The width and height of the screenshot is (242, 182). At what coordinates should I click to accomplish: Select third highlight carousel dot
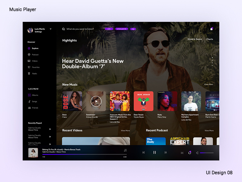pyautogui.click(x=212, y=63)
